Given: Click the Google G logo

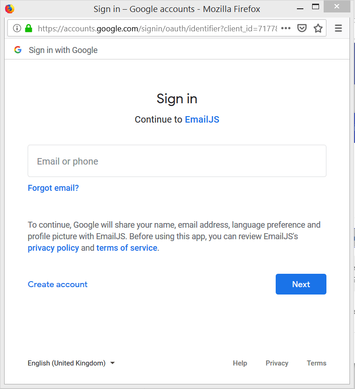Looking at the screenshot, I should tap(18, 50).
